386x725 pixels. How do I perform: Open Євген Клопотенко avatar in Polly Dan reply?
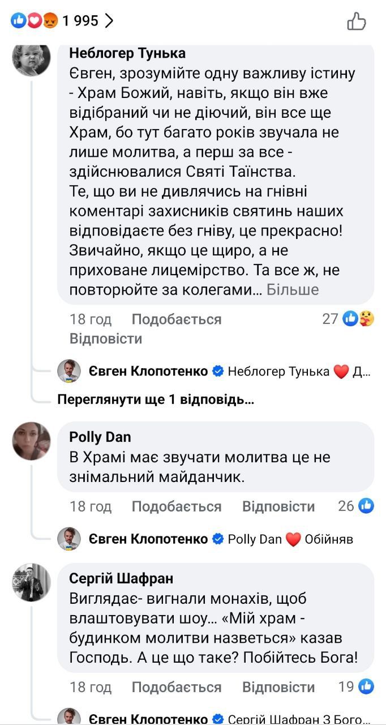(69, 539)
